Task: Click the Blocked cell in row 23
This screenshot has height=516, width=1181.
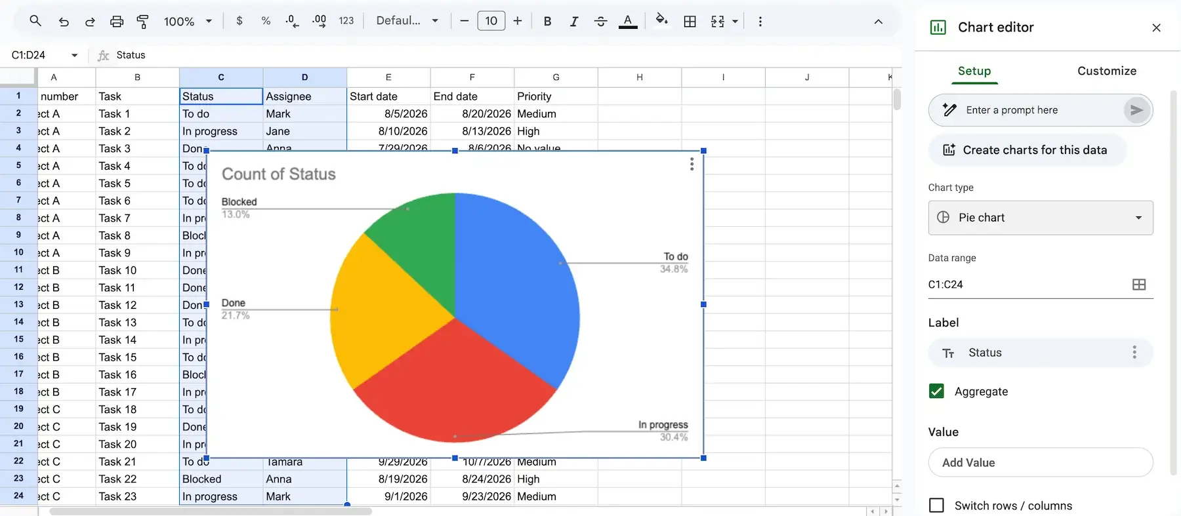Action: [x=221, y=479]
